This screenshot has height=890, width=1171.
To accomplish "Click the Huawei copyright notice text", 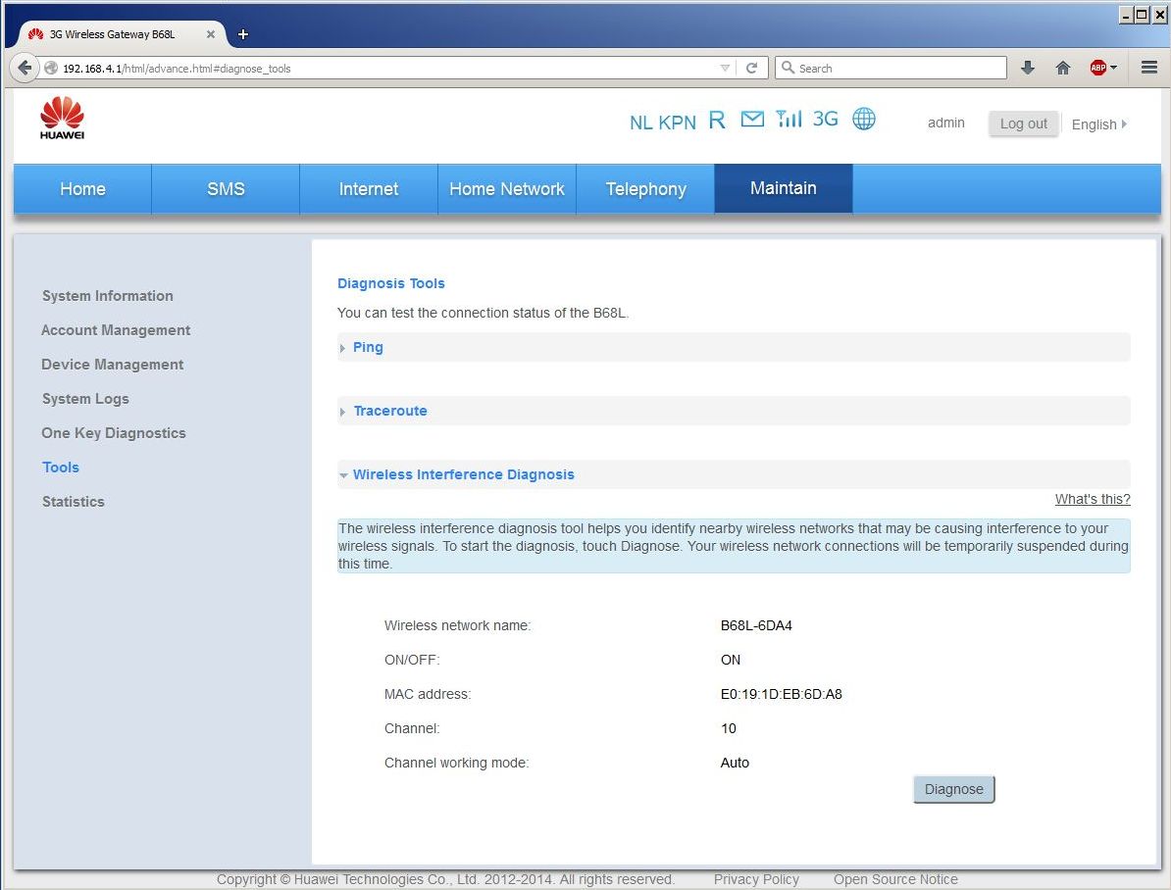I will coord(446,879).
